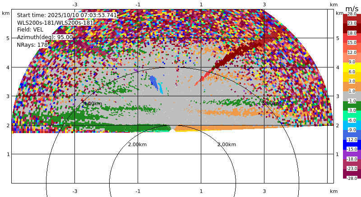
Task: Select the 15.0 colorbar value
Action: [352, 42]
